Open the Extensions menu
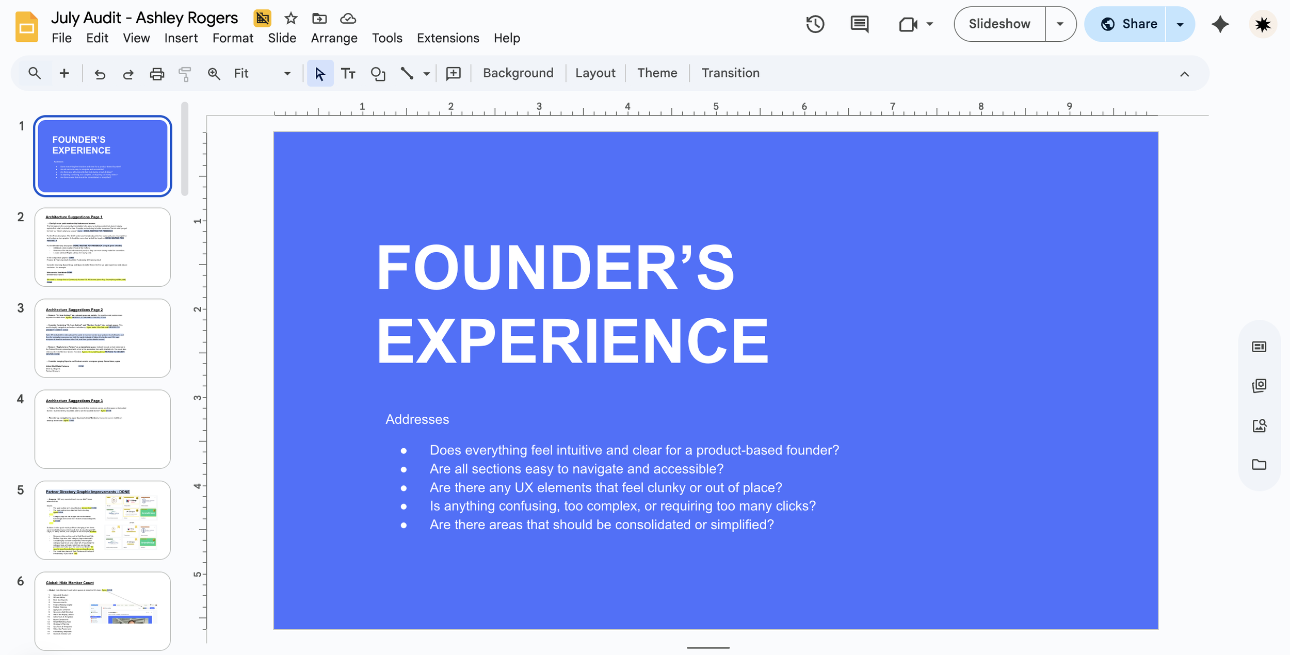 (x=447, y=38)
